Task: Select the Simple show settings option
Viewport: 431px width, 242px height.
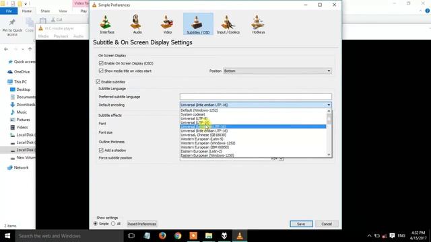Action: click(x=96, y=224)
